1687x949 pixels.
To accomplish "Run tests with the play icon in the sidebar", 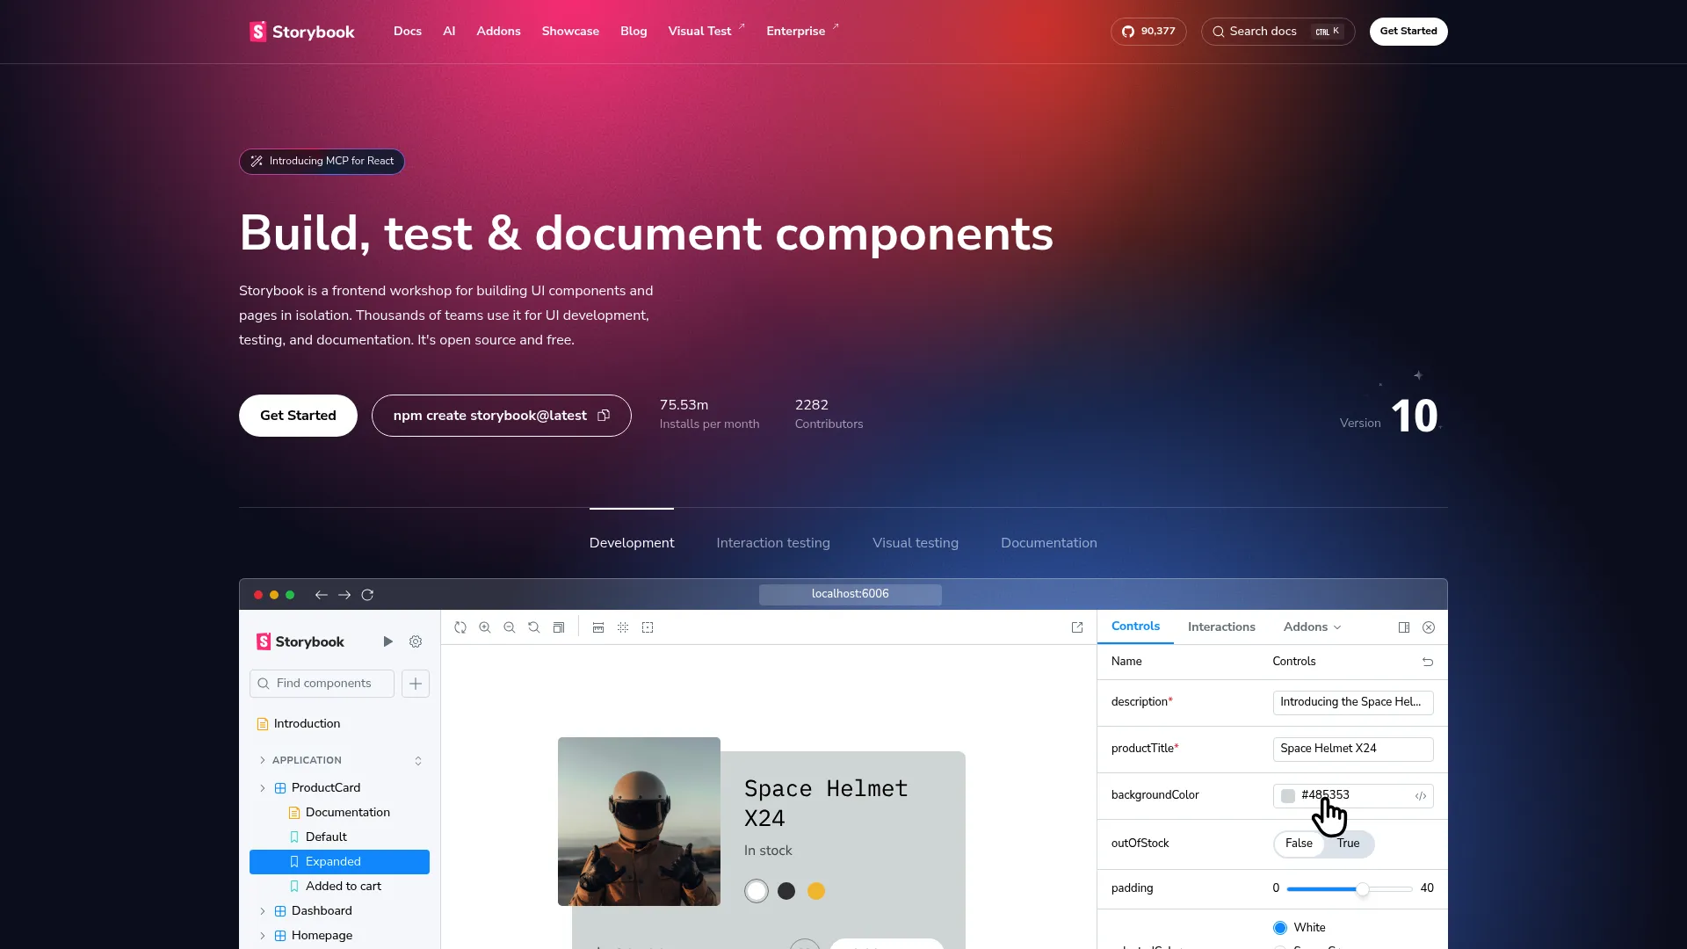I will click(x=387, y=641).
